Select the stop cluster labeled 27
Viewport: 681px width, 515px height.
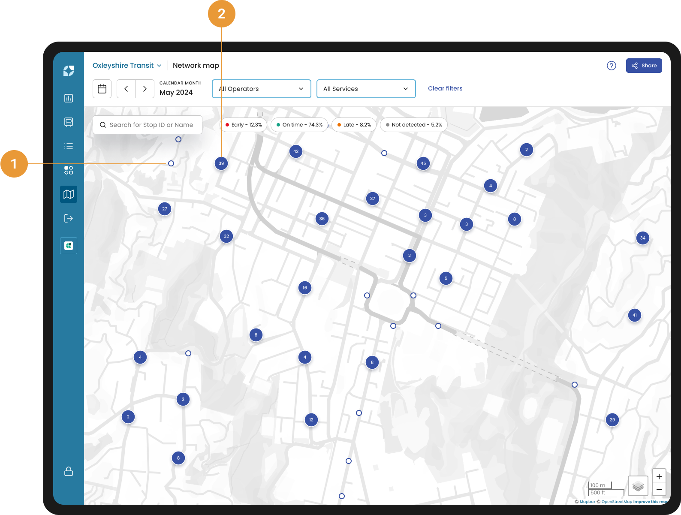165,209
